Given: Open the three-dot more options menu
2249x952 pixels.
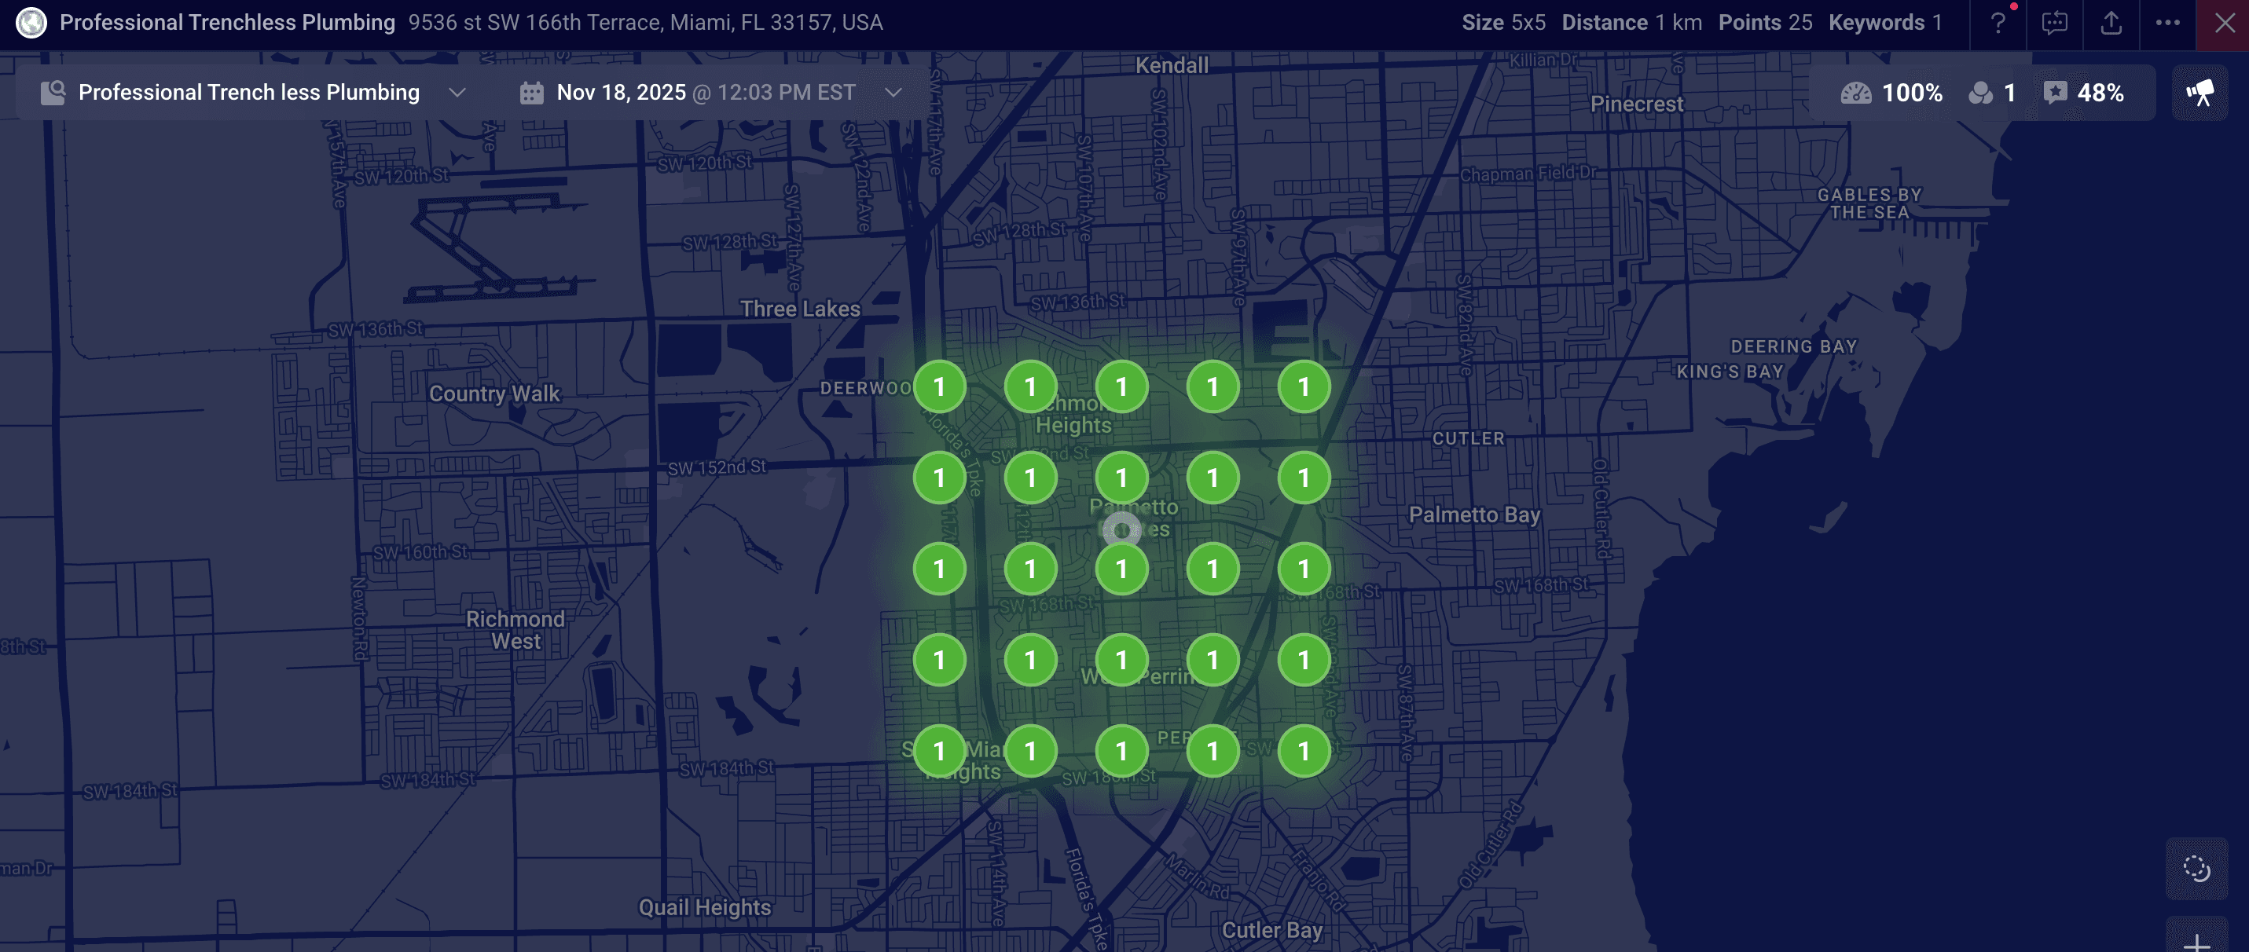Looking at the screenshot, I should pos(2168,23).
